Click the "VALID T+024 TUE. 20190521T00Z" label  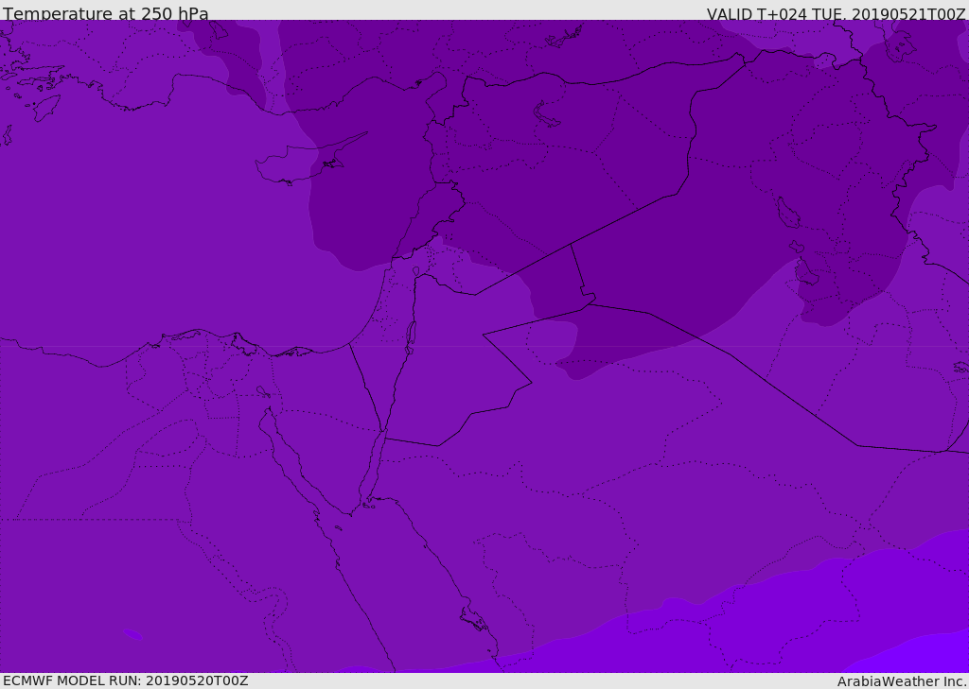coord(837,14)
